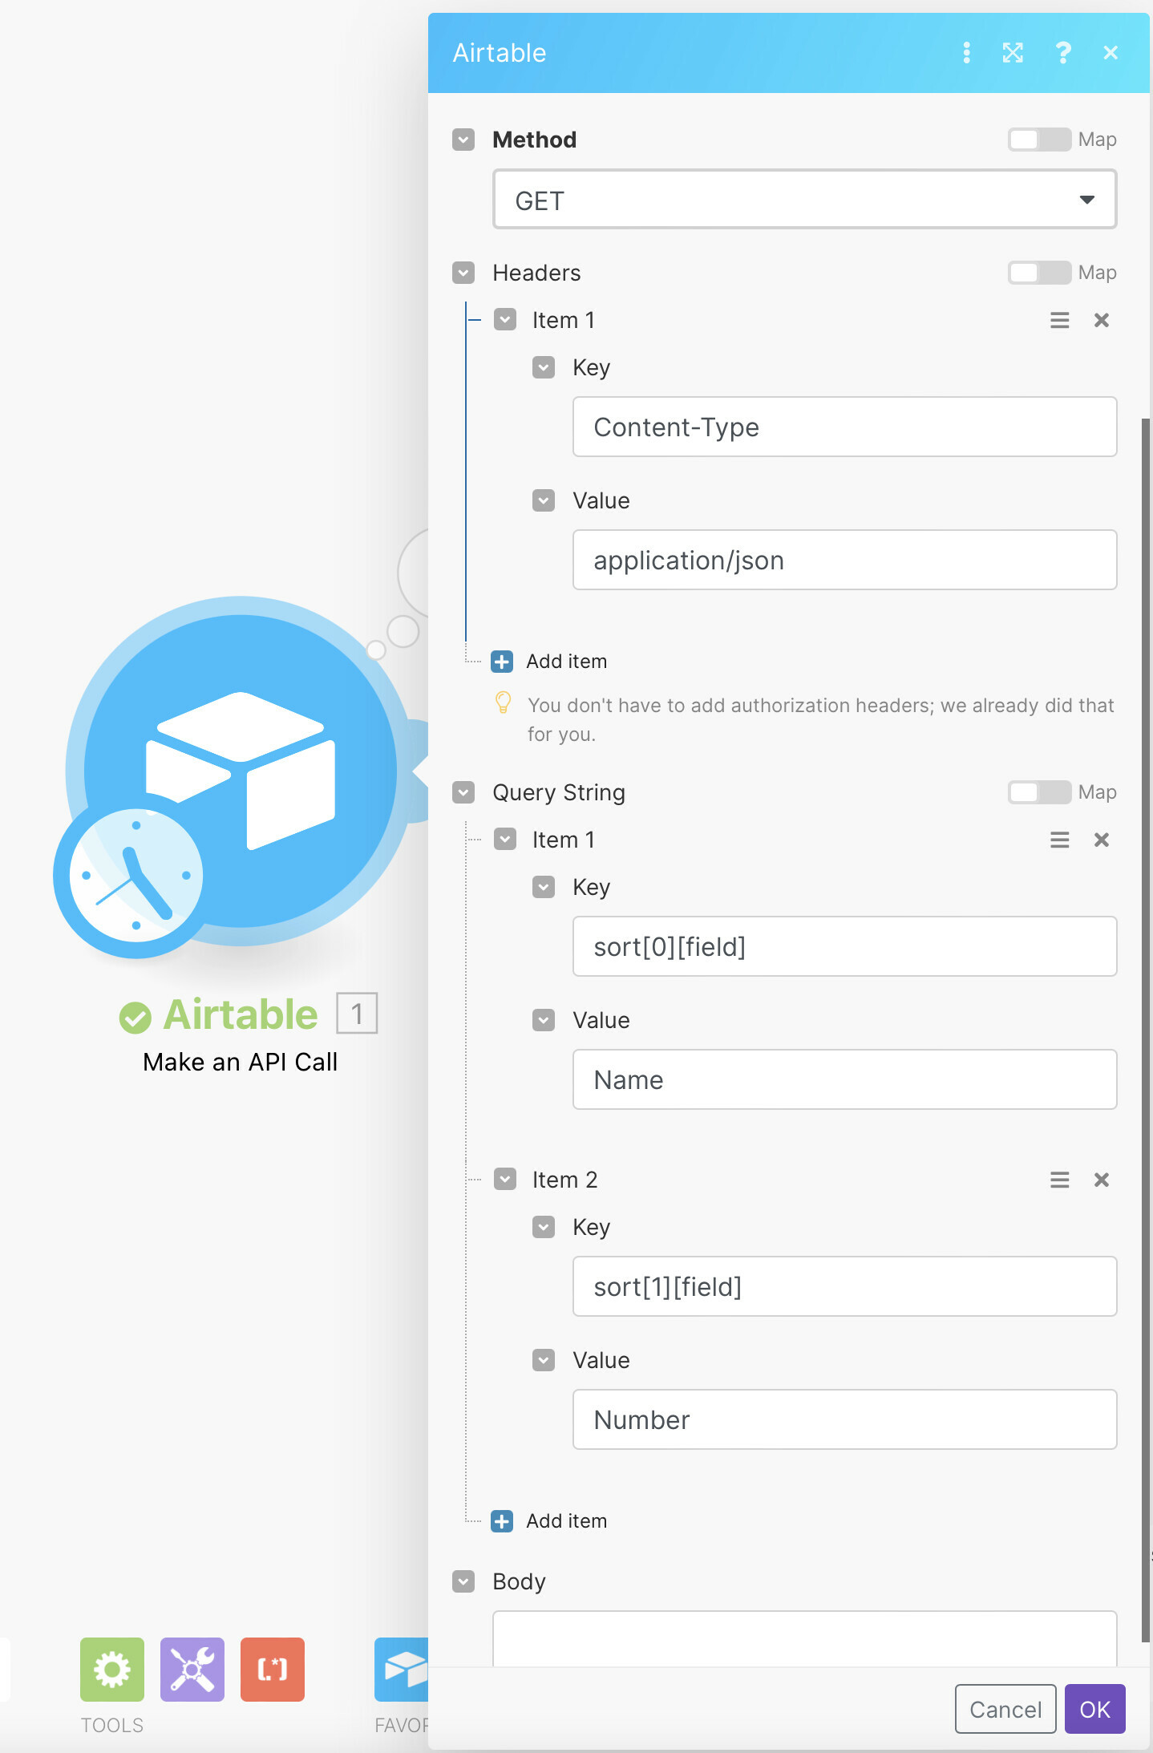Viewport: 1153px width, 1753px height.
Task: Click the TOOLS label in the bottom bar
Action: [x=112, y=1725]
